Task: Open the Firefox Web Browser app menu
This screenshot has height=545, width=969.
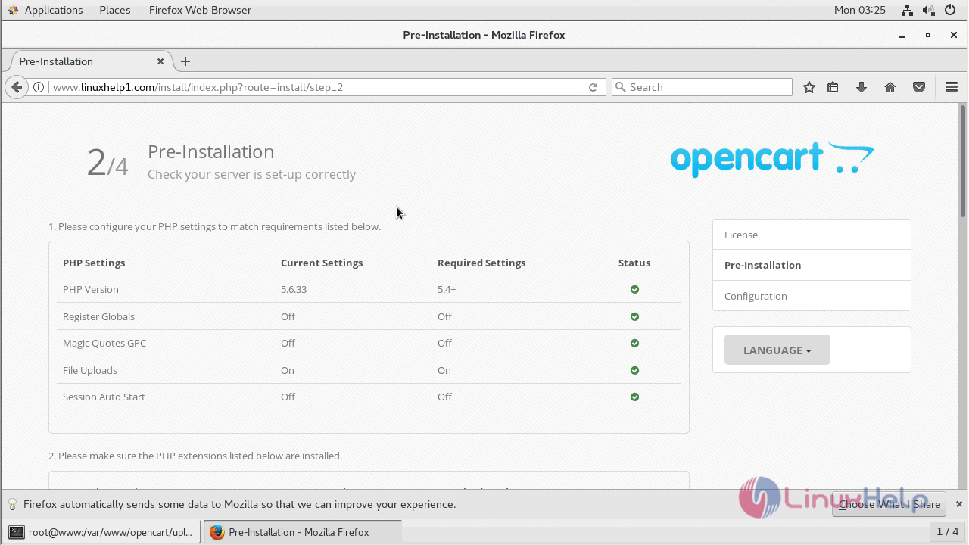Action: [x=200, y=10]
